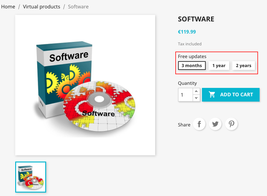Viewport: 267px width, 196px height.
Task: Pin the product with Pinterest icon
Action: (x=231, y=124)
